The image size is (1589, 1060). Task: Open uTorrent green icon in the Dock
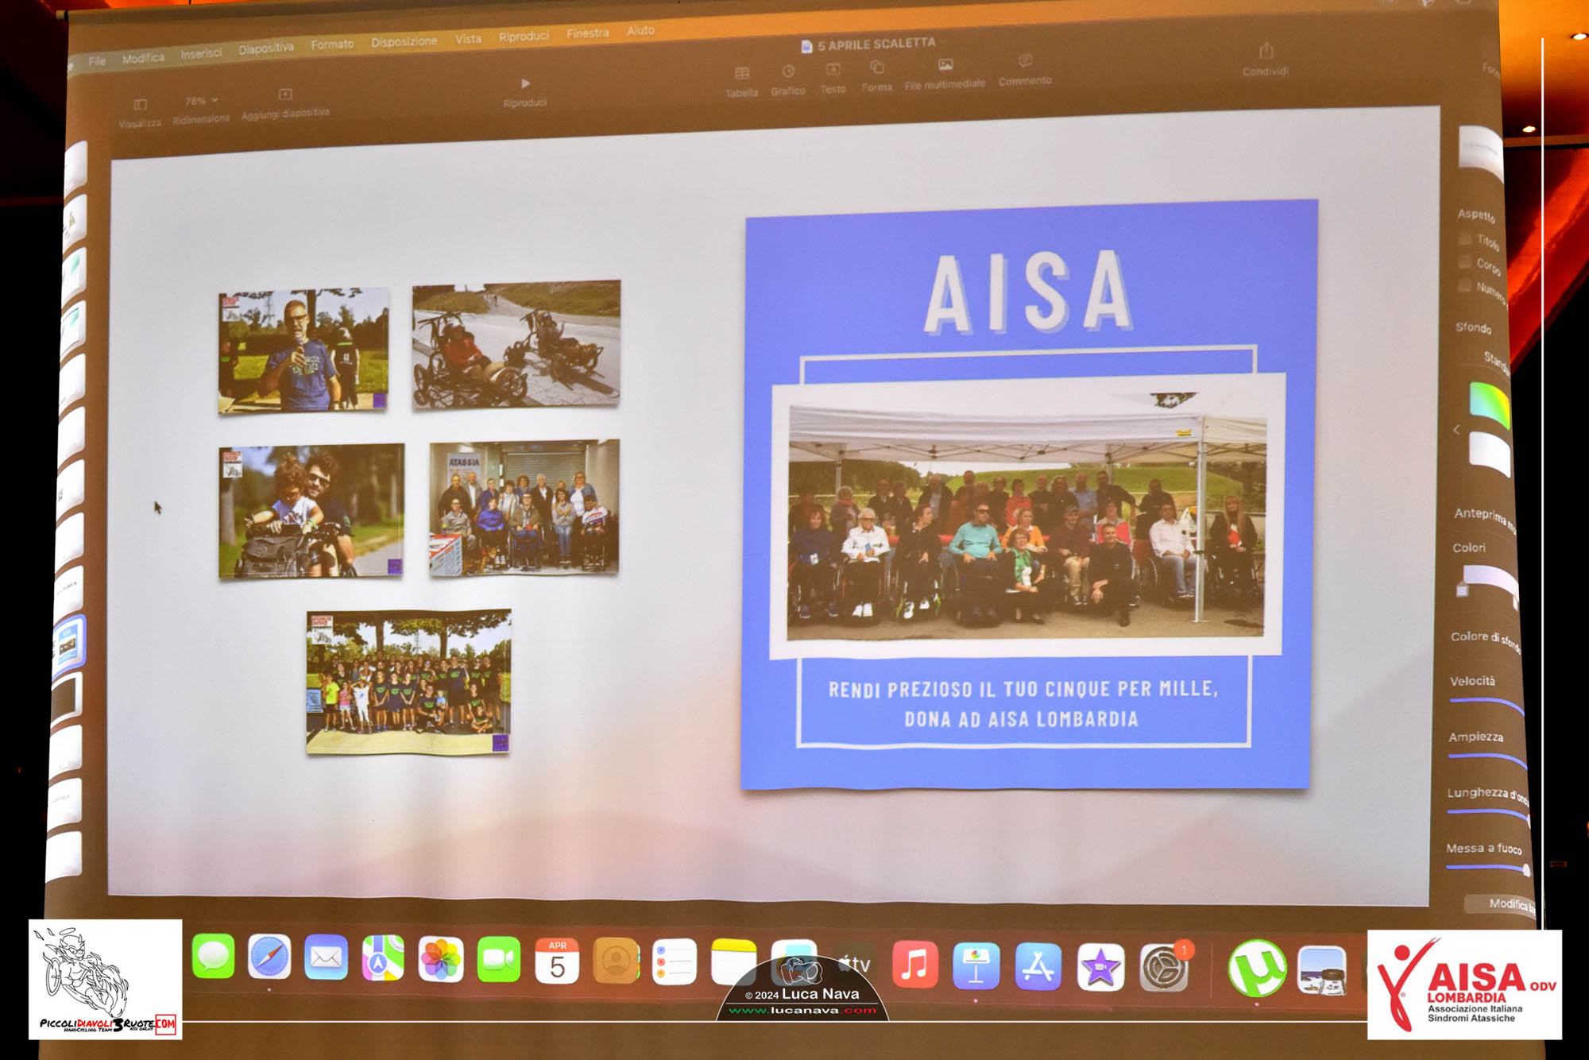click(x=1257, y=968)
